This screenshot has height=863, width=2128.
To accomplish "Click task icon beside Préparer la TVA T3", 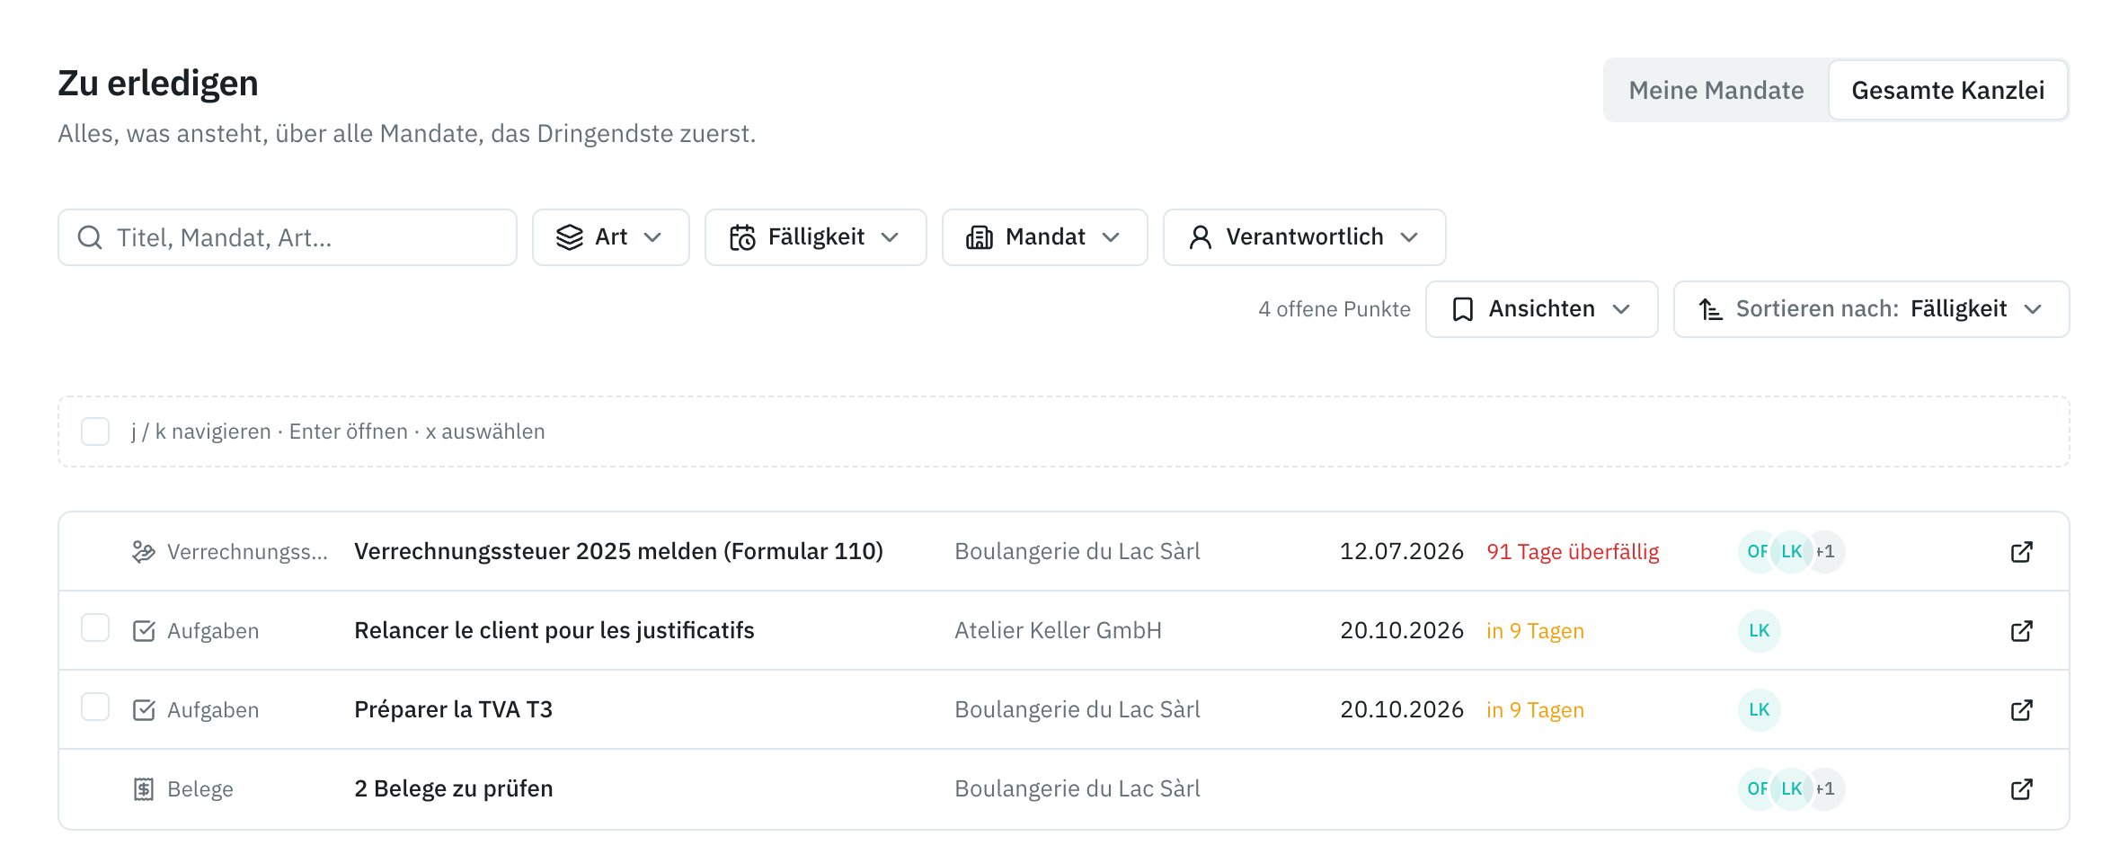I will click(x=144, y=710).
